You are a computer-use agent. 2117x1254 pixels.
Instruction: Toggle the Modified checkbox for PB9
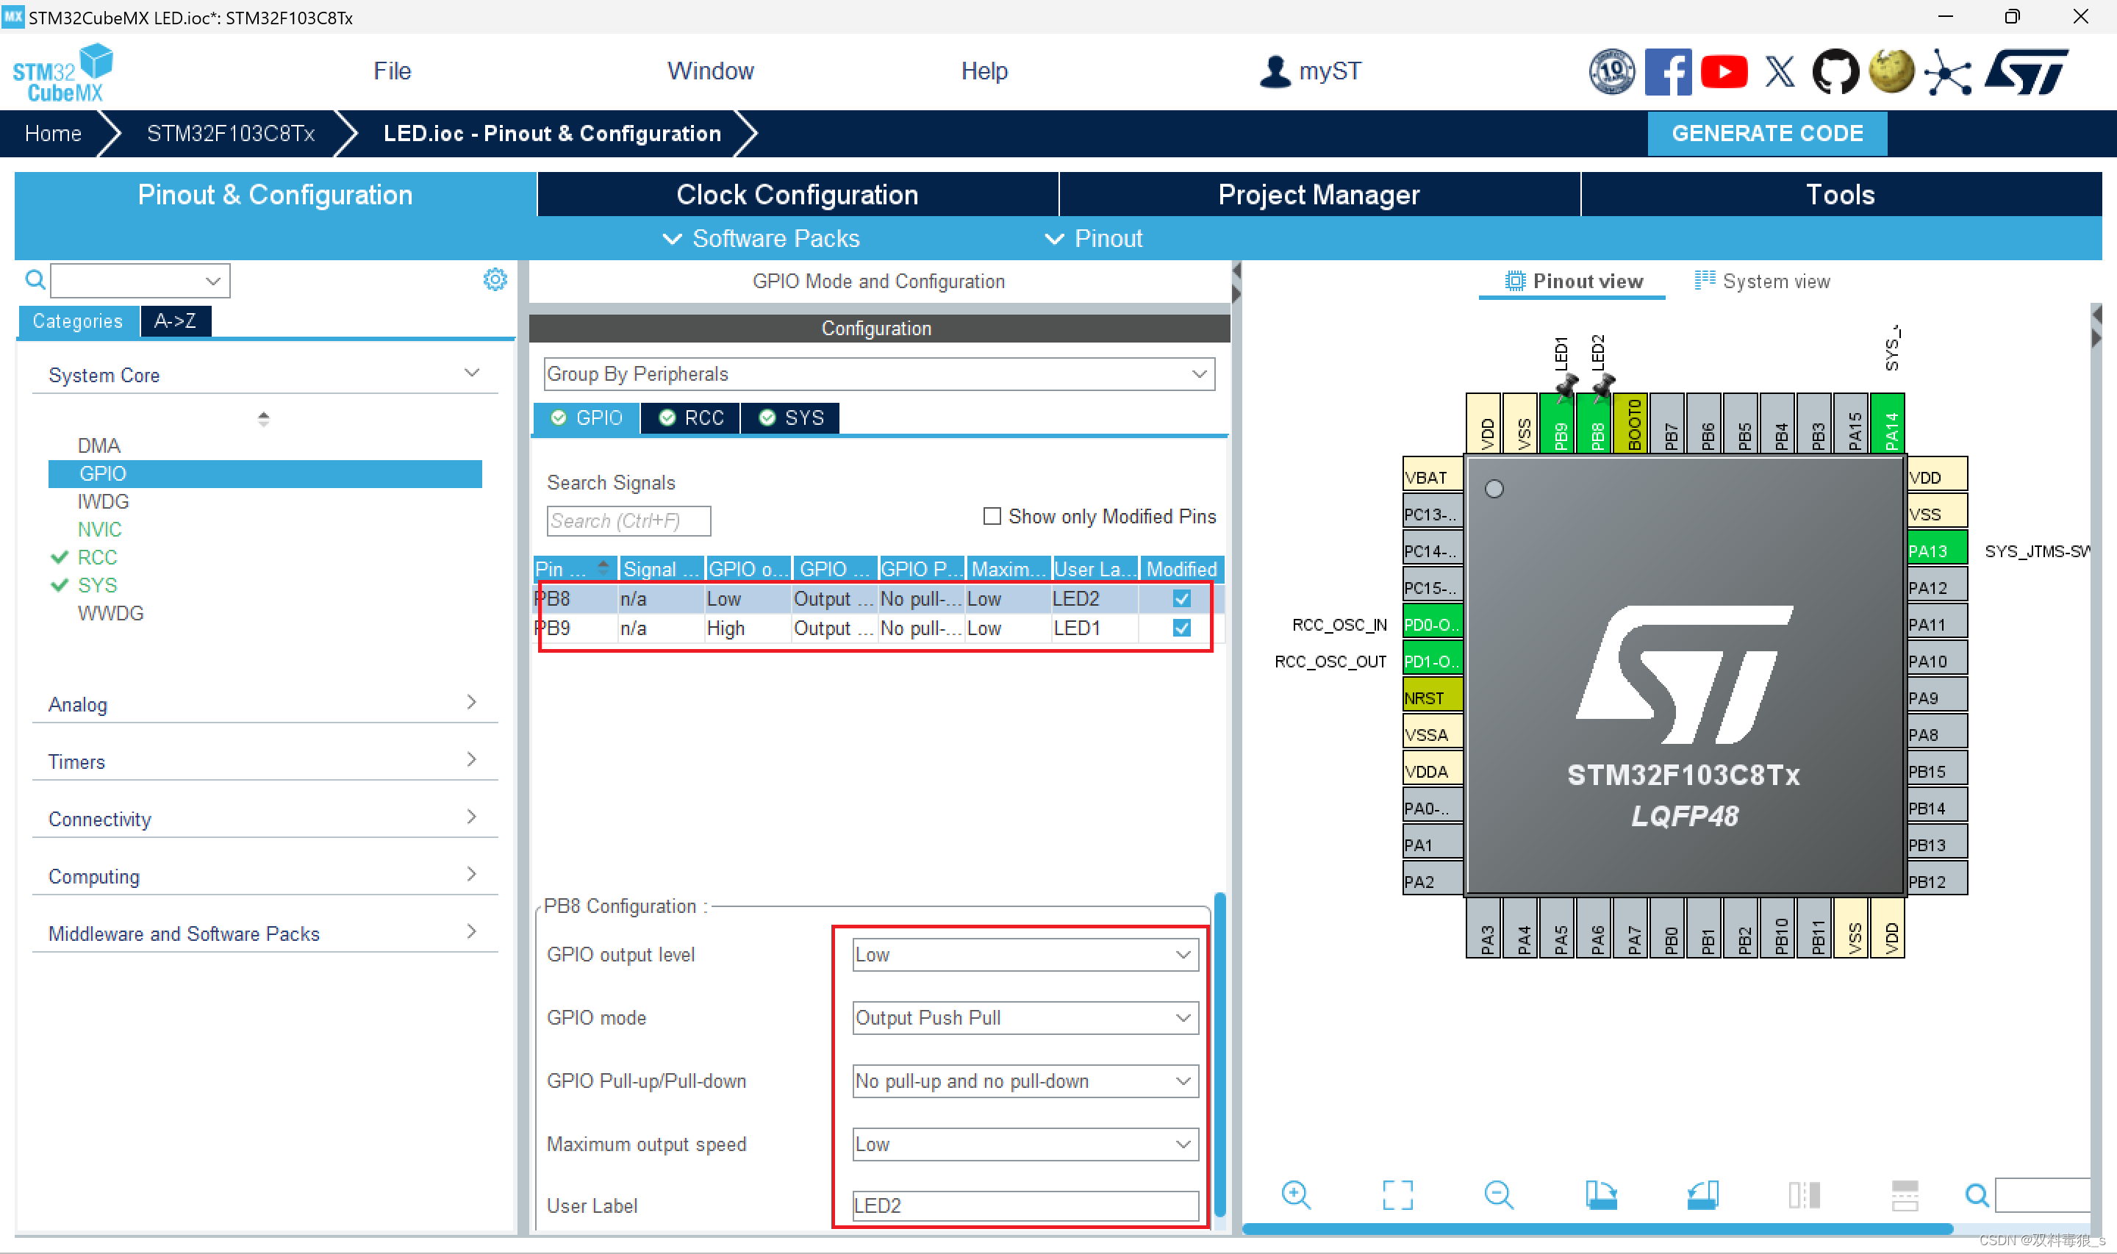tap(1182, 628)
